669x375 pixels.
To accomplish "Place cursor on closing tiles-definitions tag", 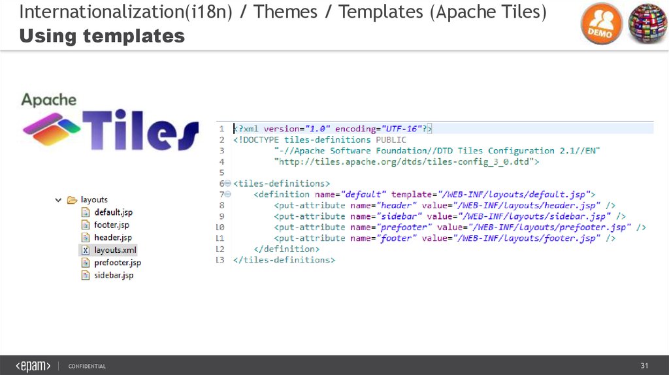I will 284,260.
